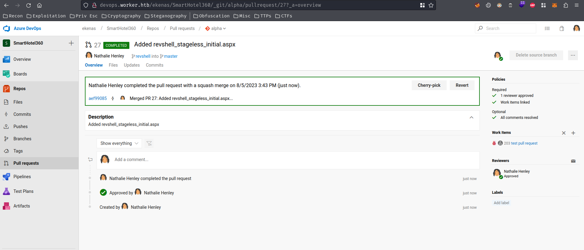Click the browser home icon
Screen dimensions: 584x250
[39, 5]
